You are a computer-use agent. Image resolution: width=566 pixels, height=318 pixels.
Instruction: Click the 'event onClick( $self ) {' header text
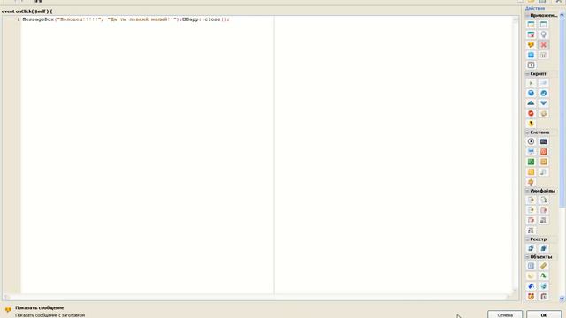tap(27, 11)
